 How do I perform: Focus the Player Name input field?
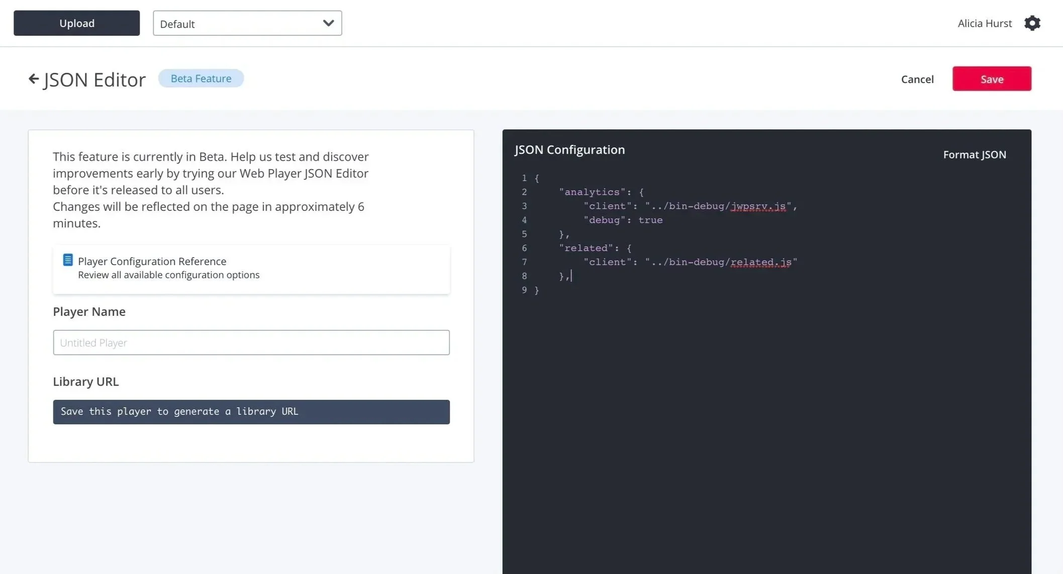coord(251,342)
